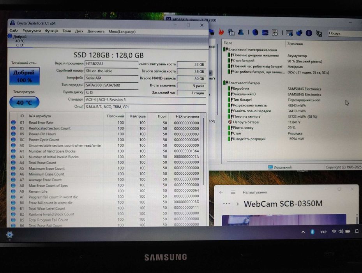
Task: Click the status circle for Total Erase Count
Action: (x=13, y=163)
